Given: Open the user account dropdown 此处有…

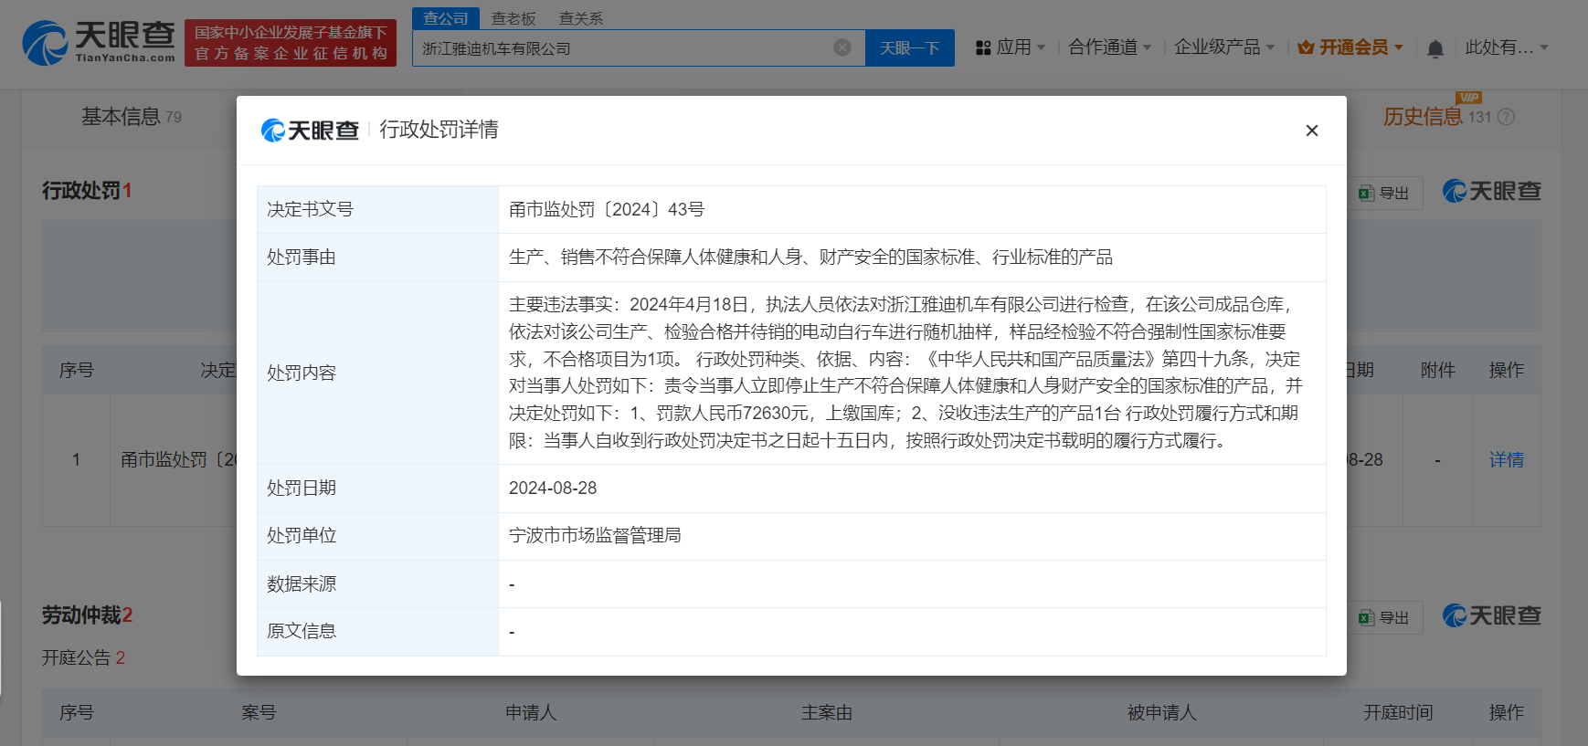Looking at the screenshot, I should point(1506,47).
